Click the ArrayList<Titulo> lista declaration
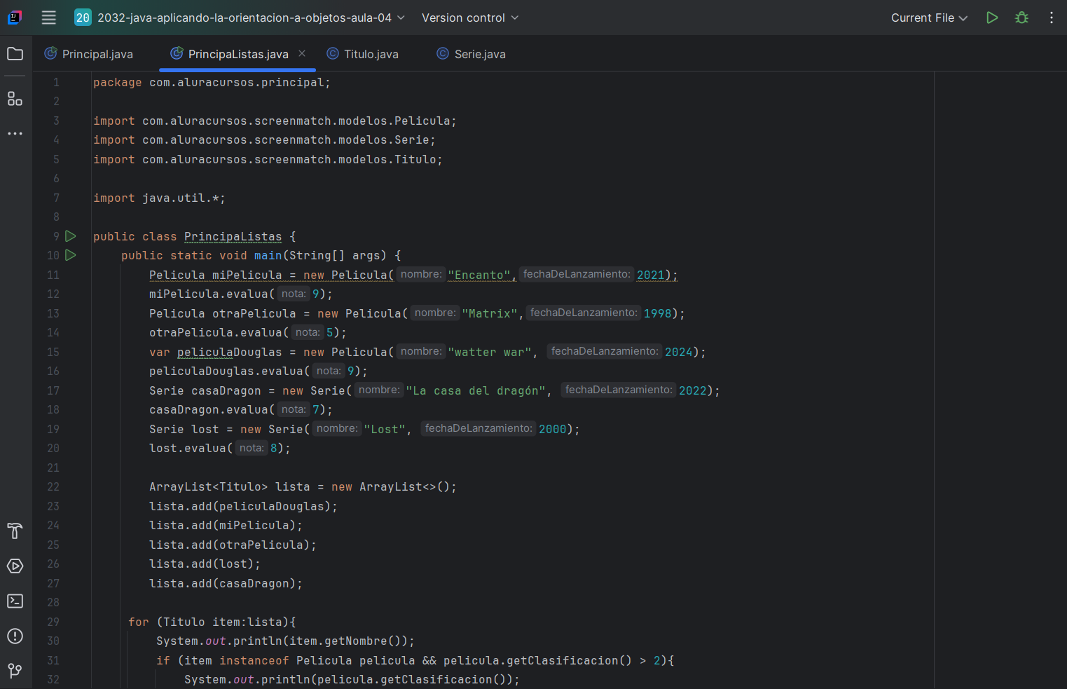Image resolution: width=1067 pixels, height=689 pixels. coord(303,487)
